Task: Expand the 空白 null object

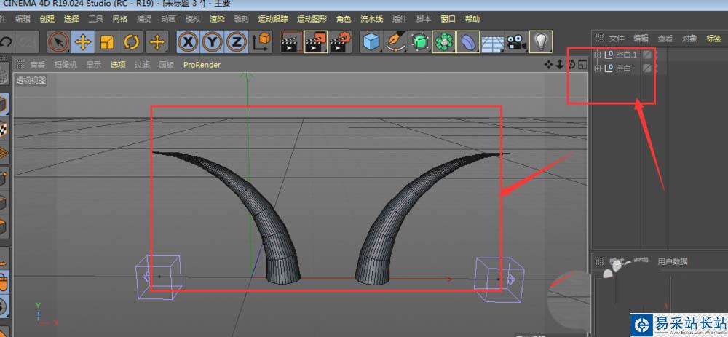Action: [x=598, y=68]
